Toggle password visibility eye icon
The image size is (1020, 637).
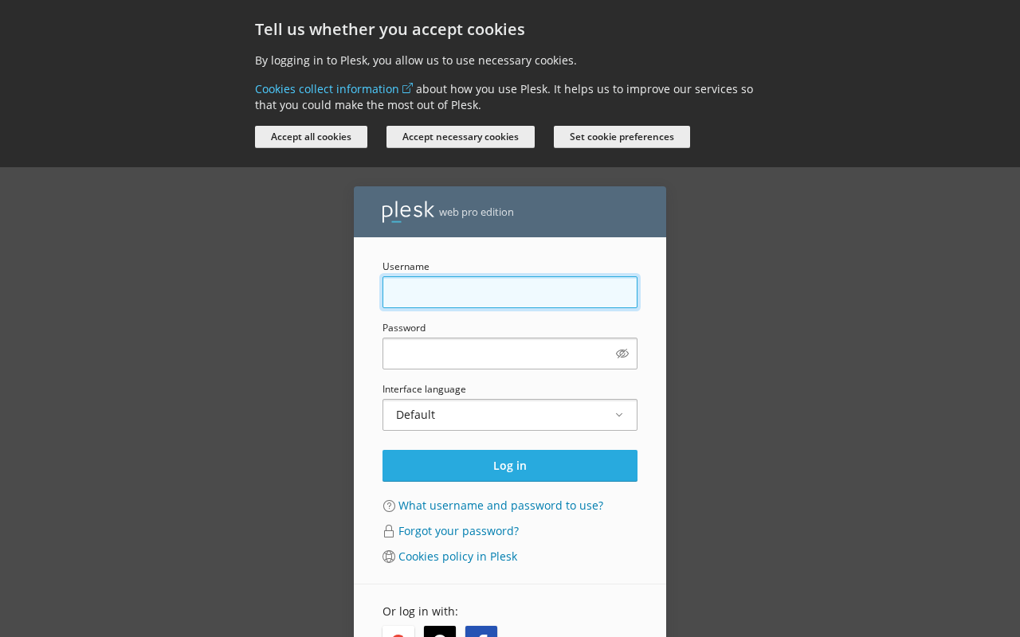point(622,354)
